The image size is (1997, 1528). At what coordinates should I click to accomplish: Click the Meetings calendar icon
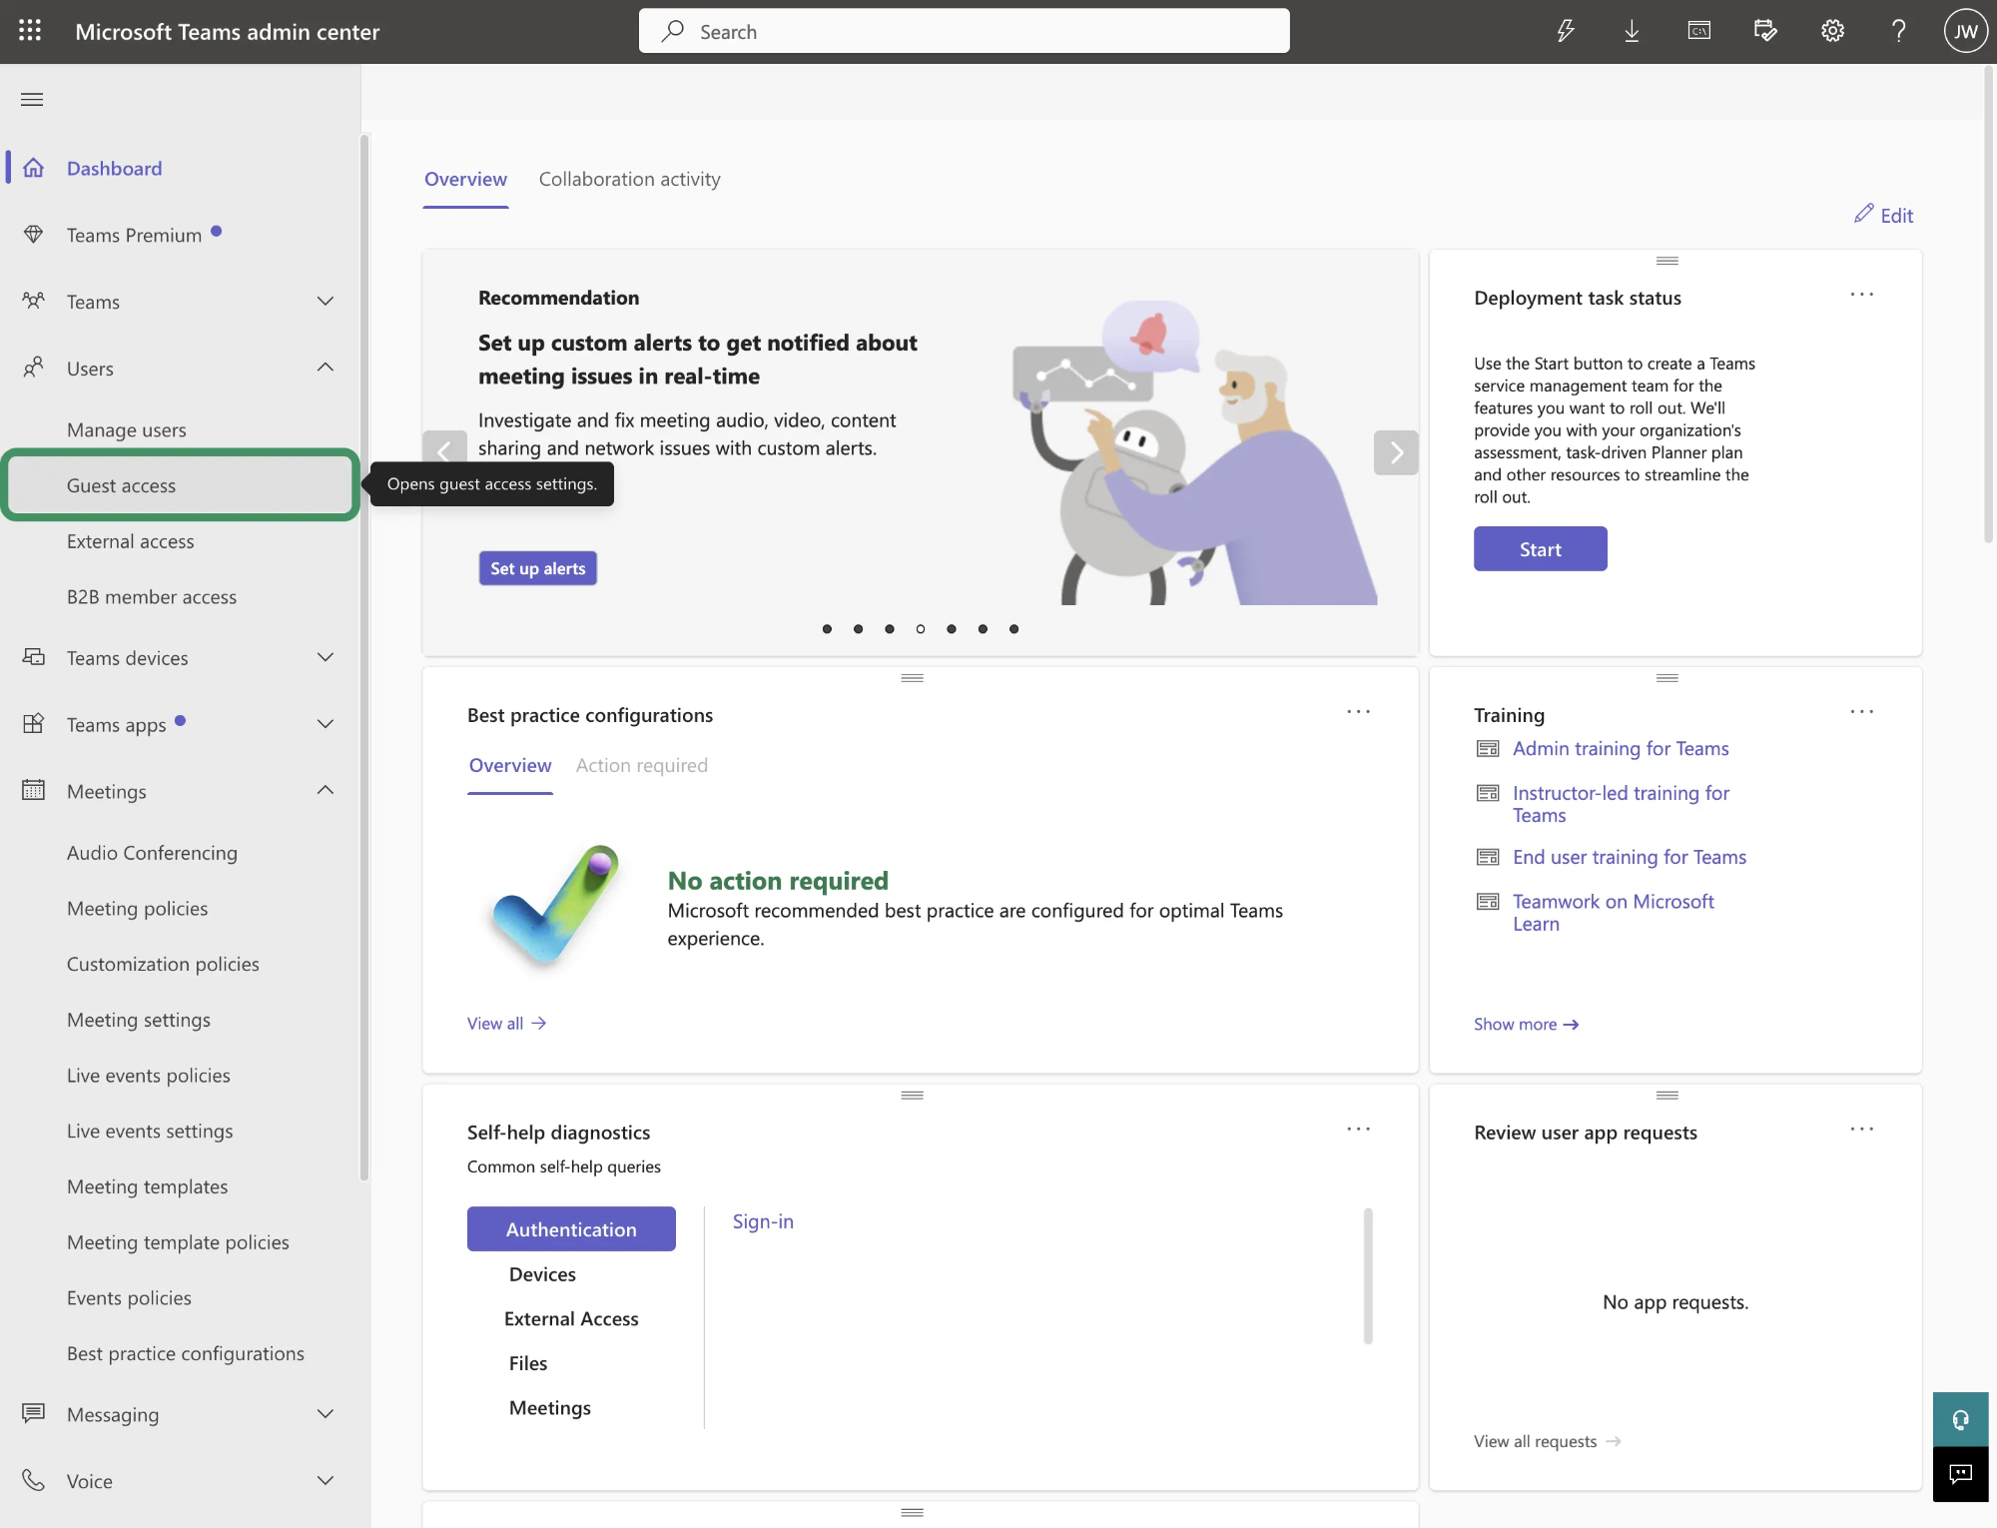click(x=34, y=790)
